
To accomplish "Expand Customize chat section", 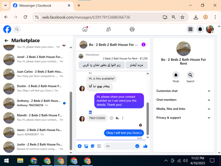I will point(183,91).
